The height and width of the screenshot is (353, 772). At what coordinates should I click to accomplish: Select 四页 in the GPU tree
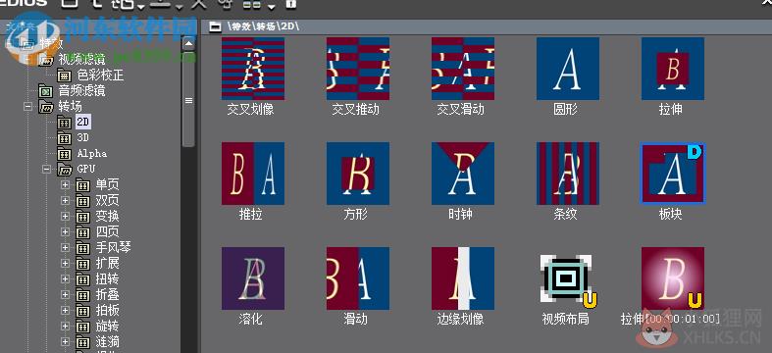pos(107,231)
